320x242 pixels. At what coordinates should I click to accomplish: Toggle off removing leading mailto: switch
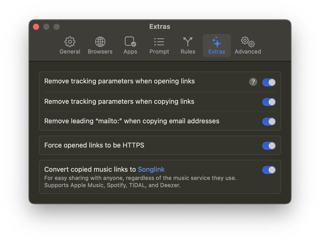(x=269, y=121)
